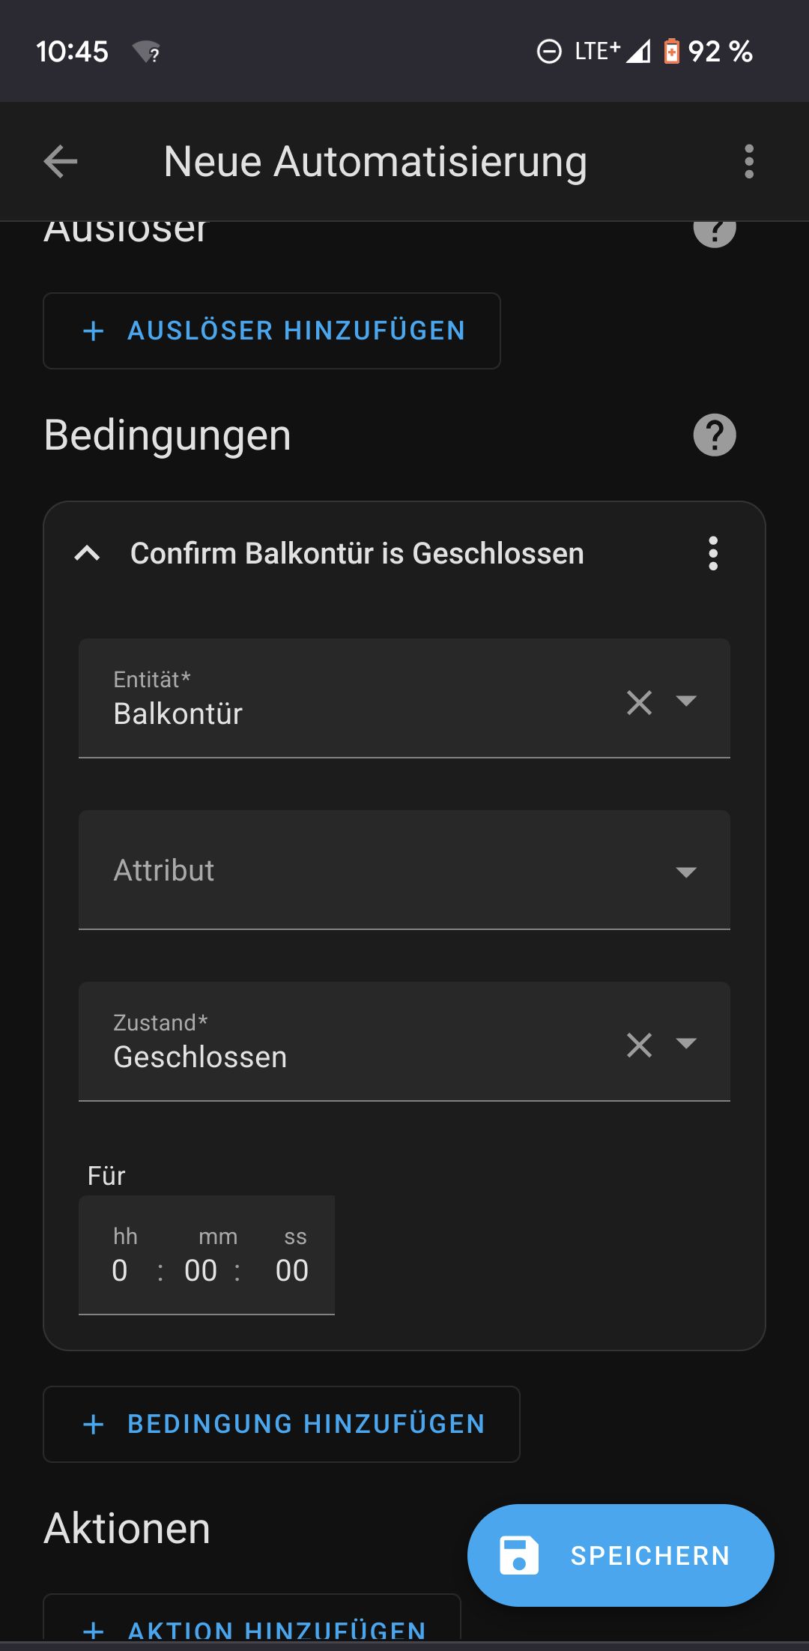Expand the Entität dropdown arrow
809x1651 pixels.
coord(686,701)
